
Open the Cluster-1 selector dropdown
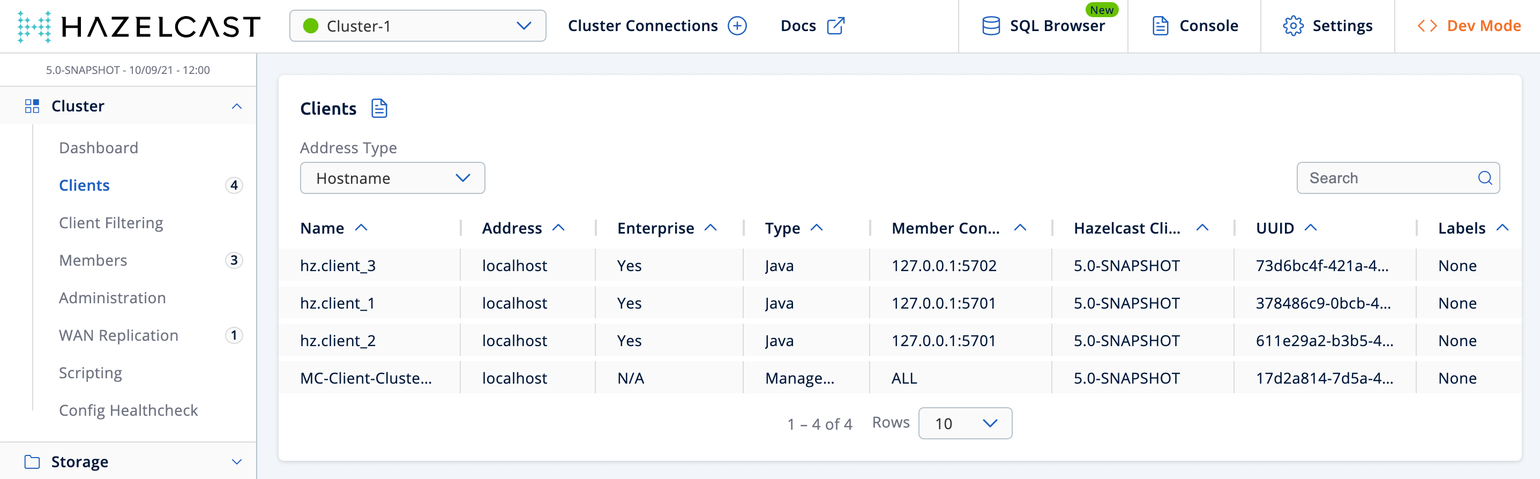[x=417, y=26]
